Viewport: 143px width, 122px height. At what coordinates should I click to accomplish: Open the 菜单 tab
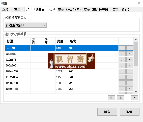pos(18,10)
